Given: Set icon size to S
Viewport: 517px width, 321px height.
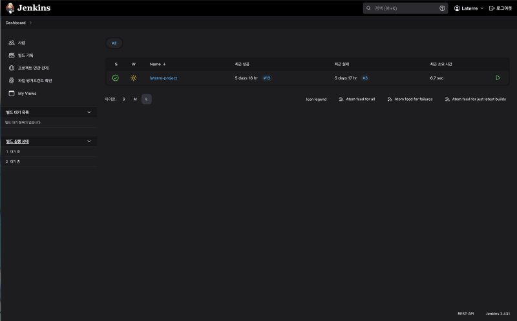Looking at the screenshot, I should [x=123, y=99].
